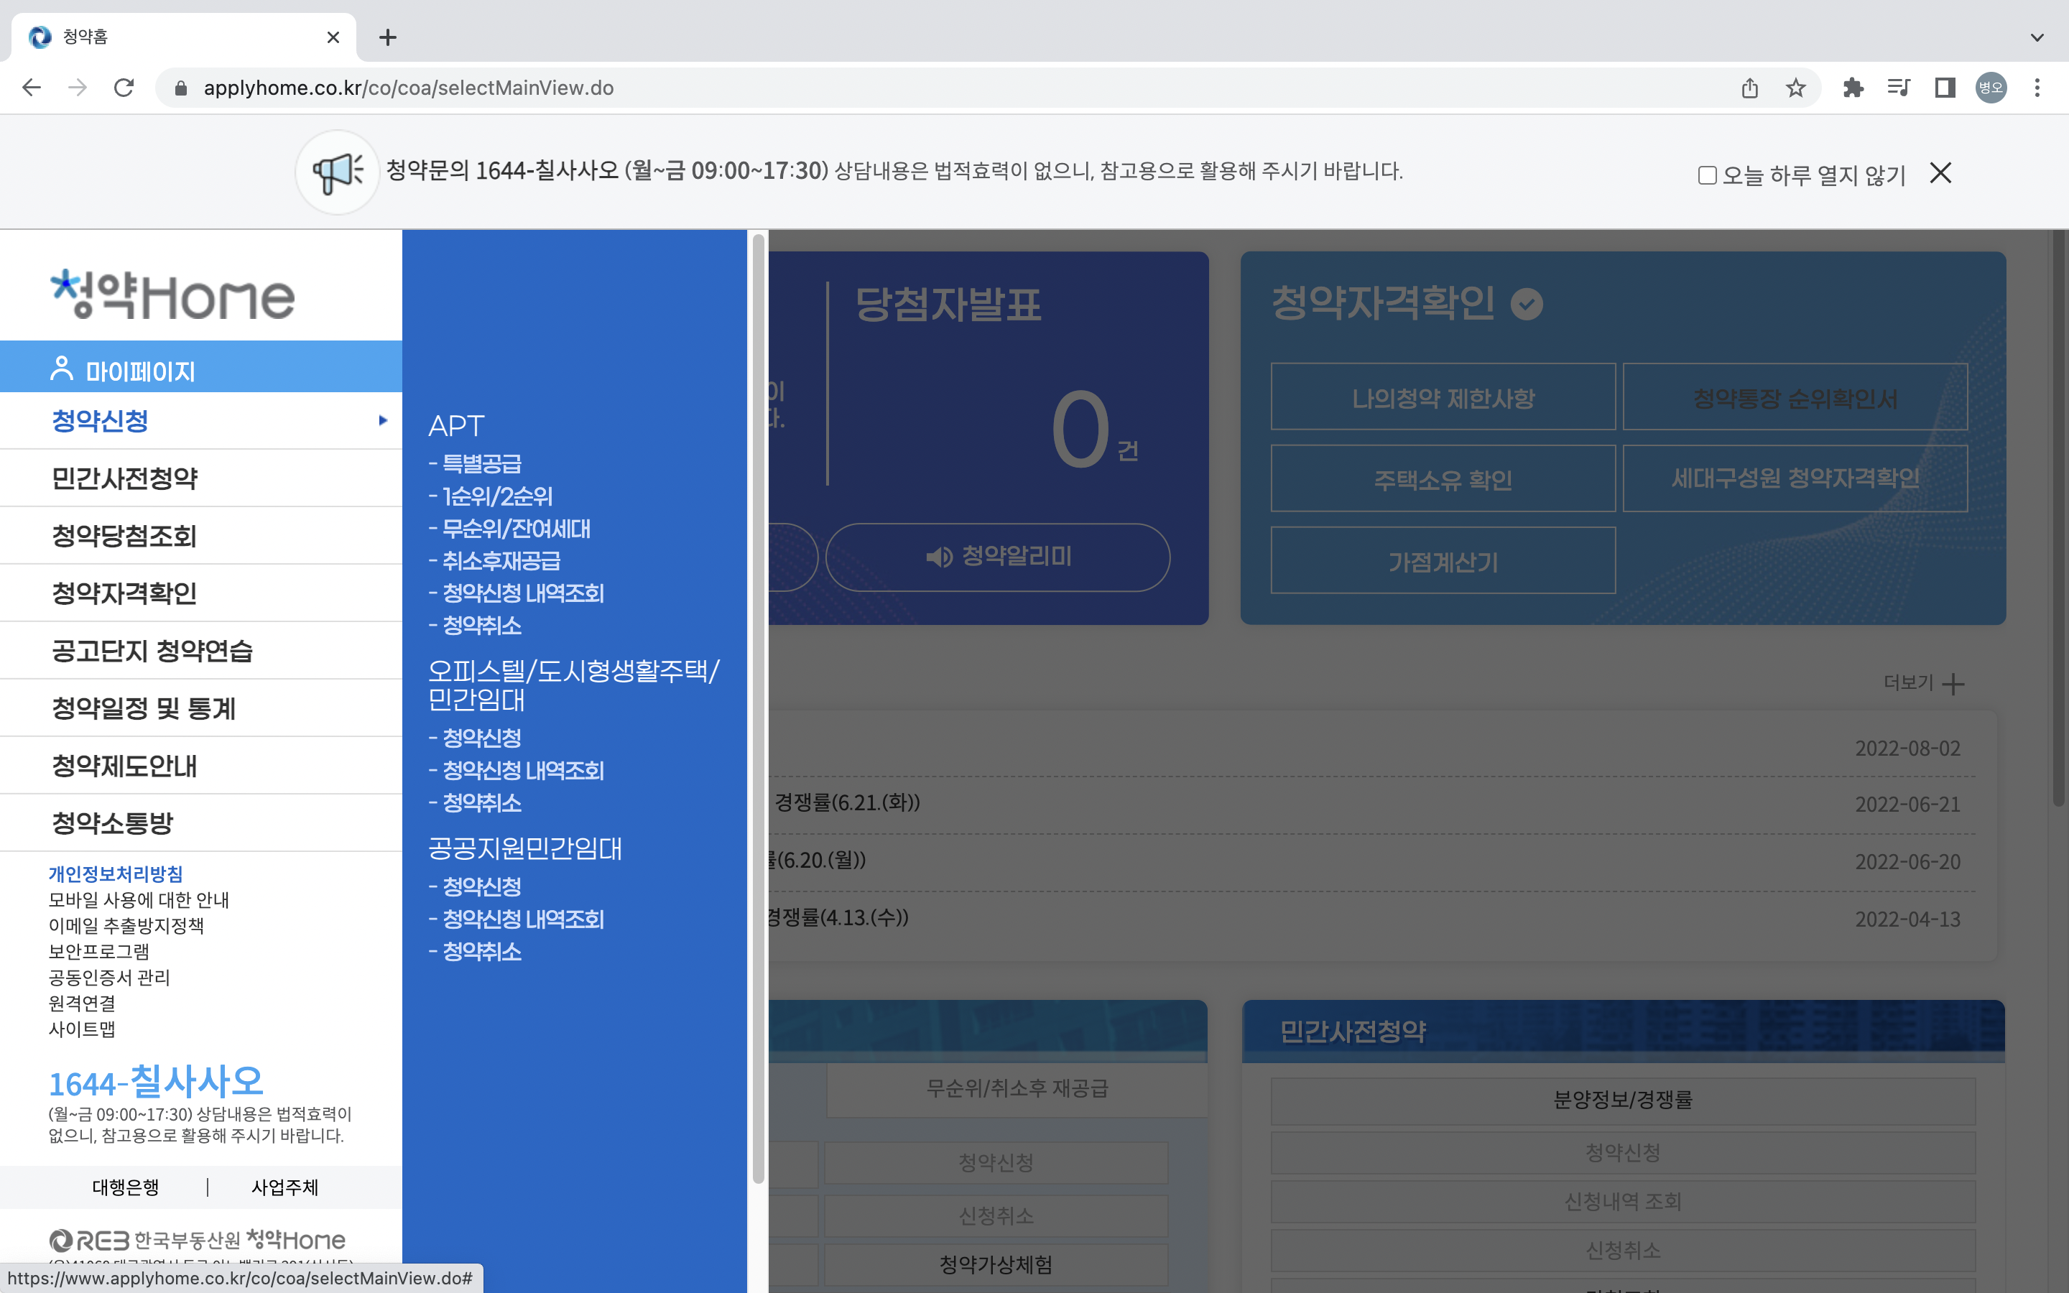Click the share page icon
The height and width of the screenshot is (1293, 2069).
[x=1749, y=88]
